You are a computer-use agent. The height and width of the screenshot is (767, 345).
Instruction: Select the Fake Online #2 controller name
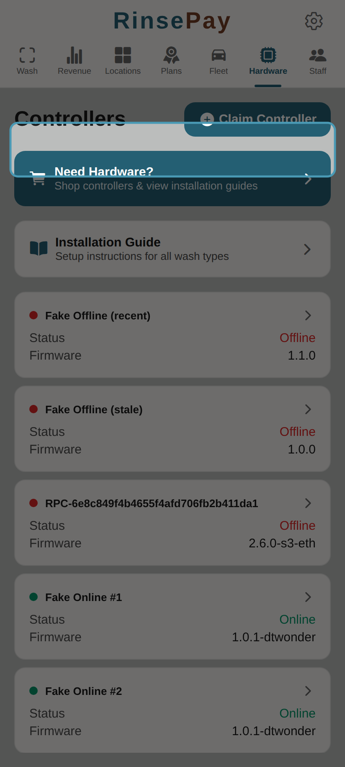(83, 691)
